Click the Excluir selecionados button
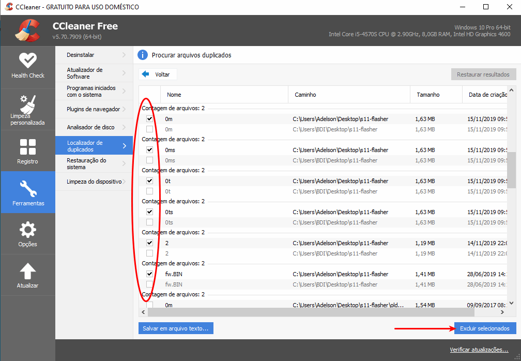This screenshot has height=361, width=521. click(x=485, y=328)
